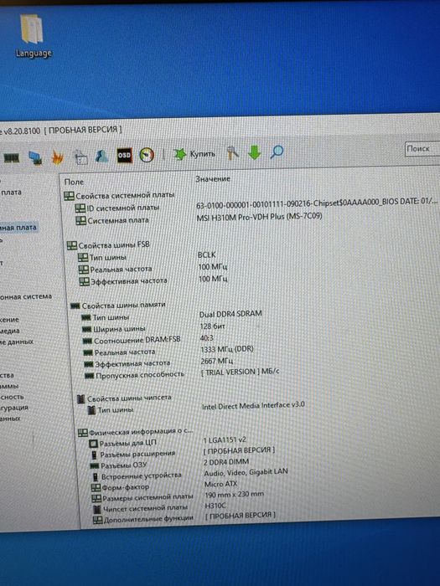The image size is (440, 586).
Task: Click the 'BCLK' bus type value
Action: point(207,254)
